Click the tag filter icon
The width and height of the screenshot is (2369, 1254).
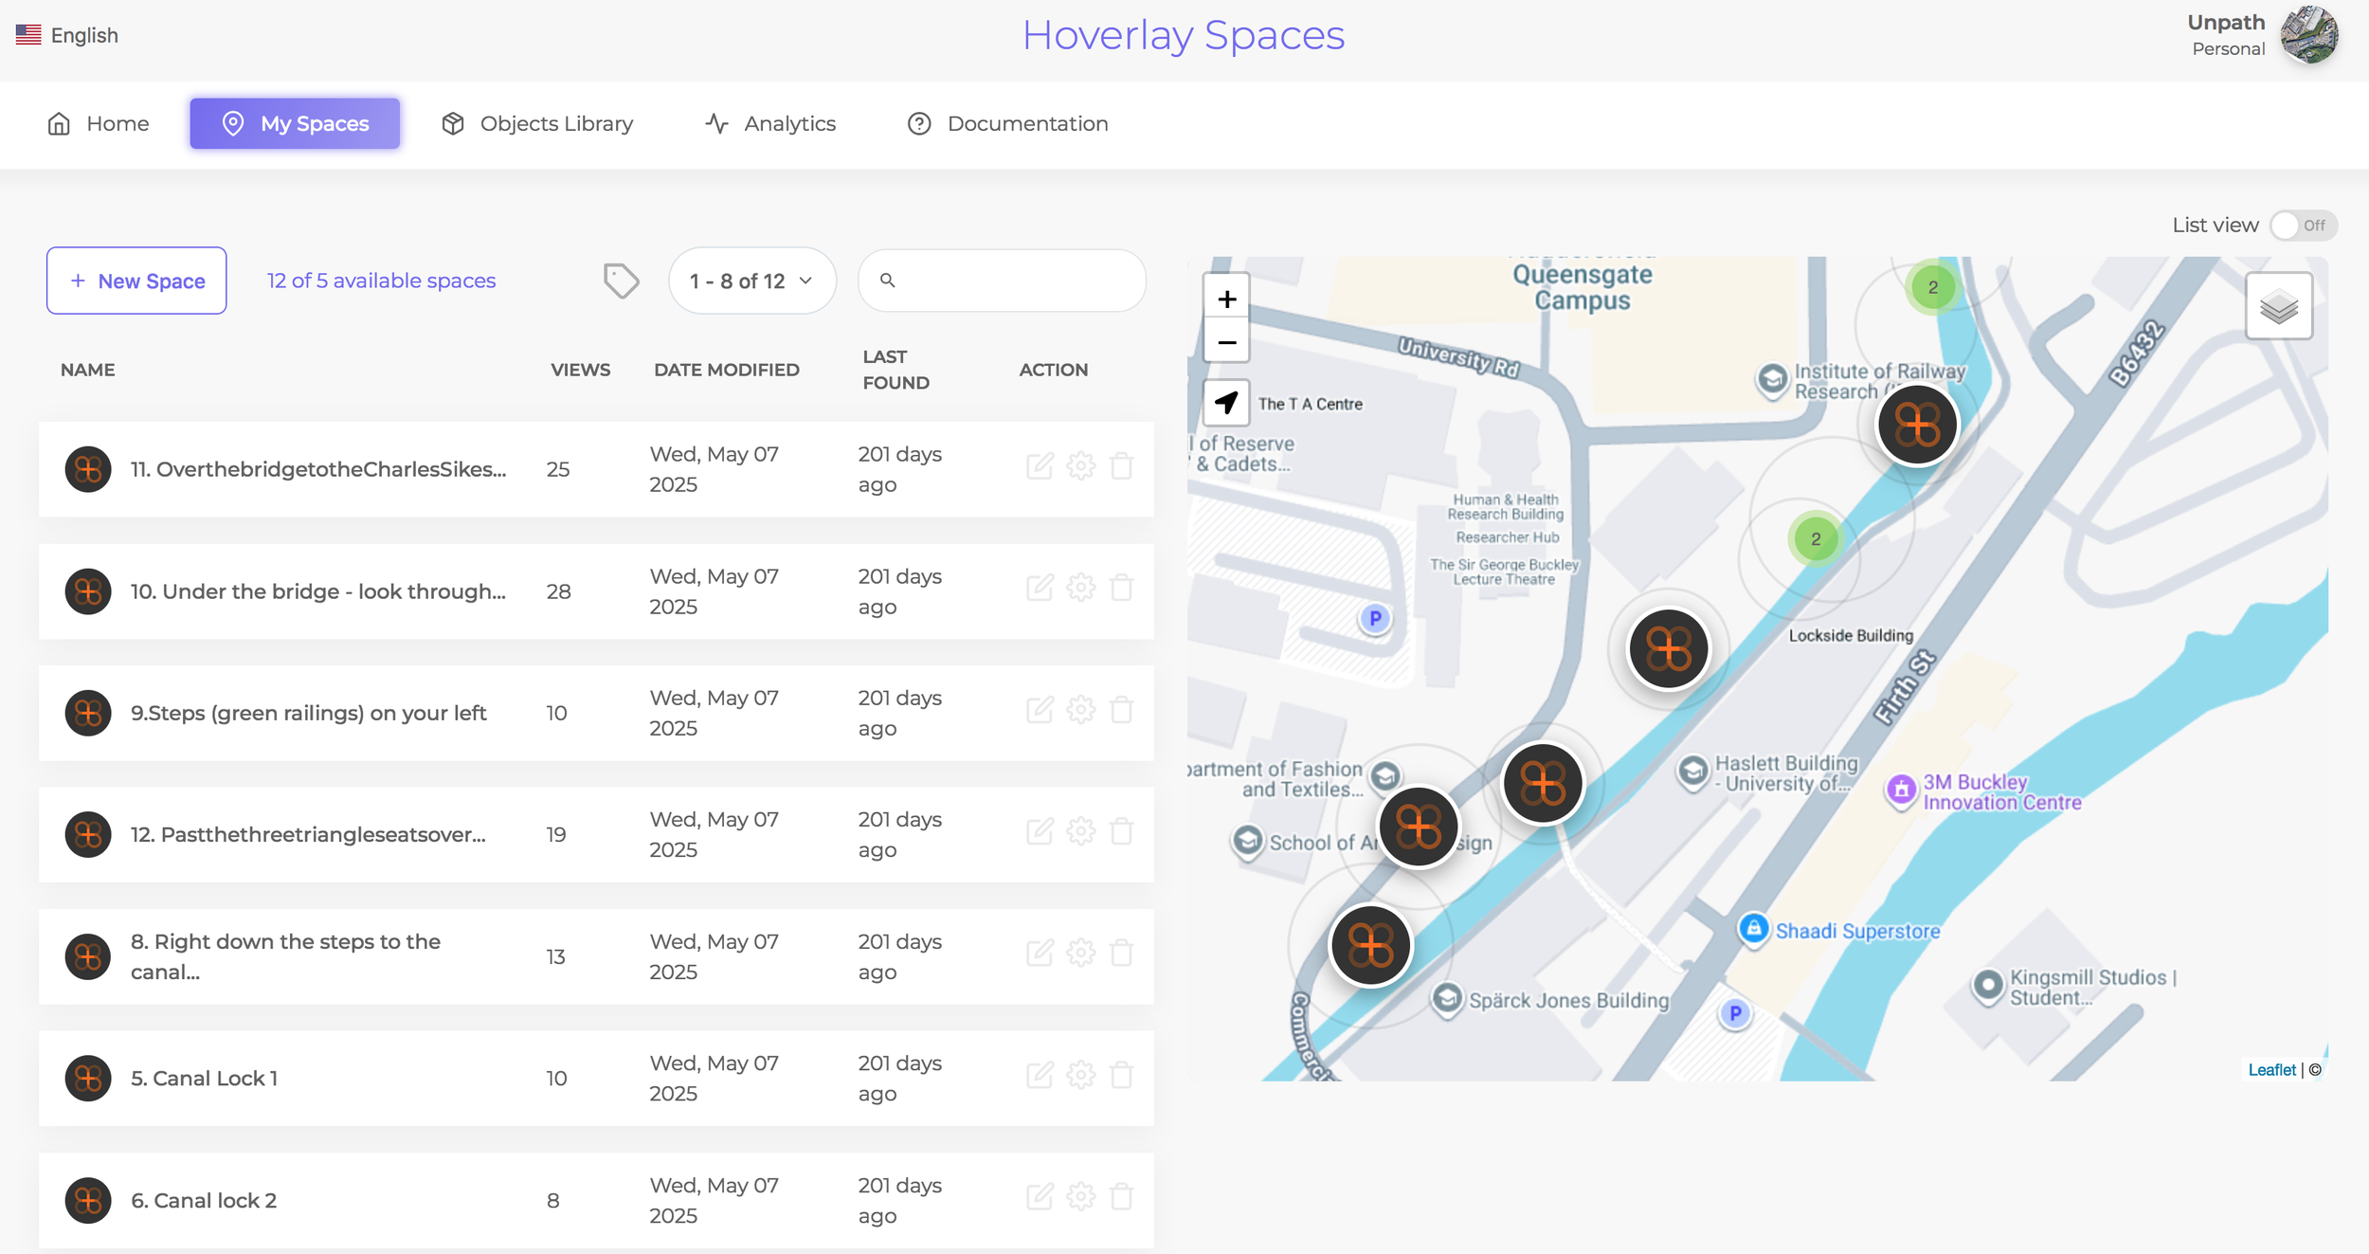(x=621, y=281)
